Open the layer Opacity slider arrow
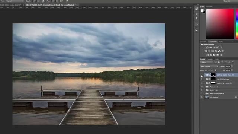This screenshot has height=134, width=238. (x=232, y=66)
